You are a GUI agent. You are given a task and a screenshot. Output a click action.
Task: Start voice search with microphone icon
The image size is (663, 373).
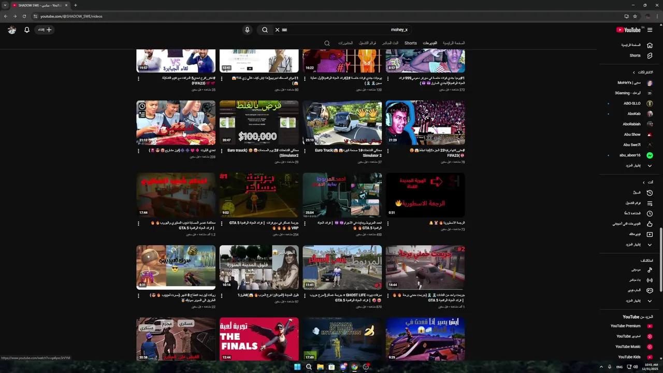[247, 30]
